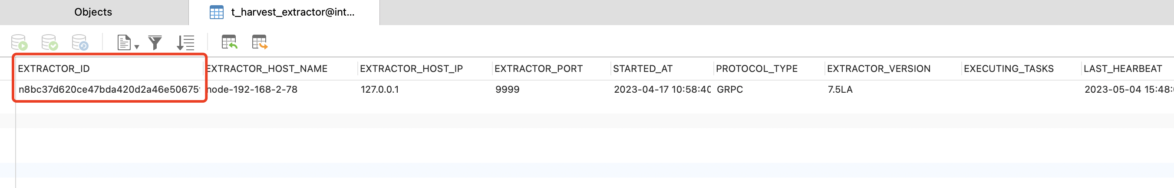The height and width of the screenshot is (188, 1174).
Task: Select the 7.5LA version cell
Action: pyautogui.click(x=840, y=90)
